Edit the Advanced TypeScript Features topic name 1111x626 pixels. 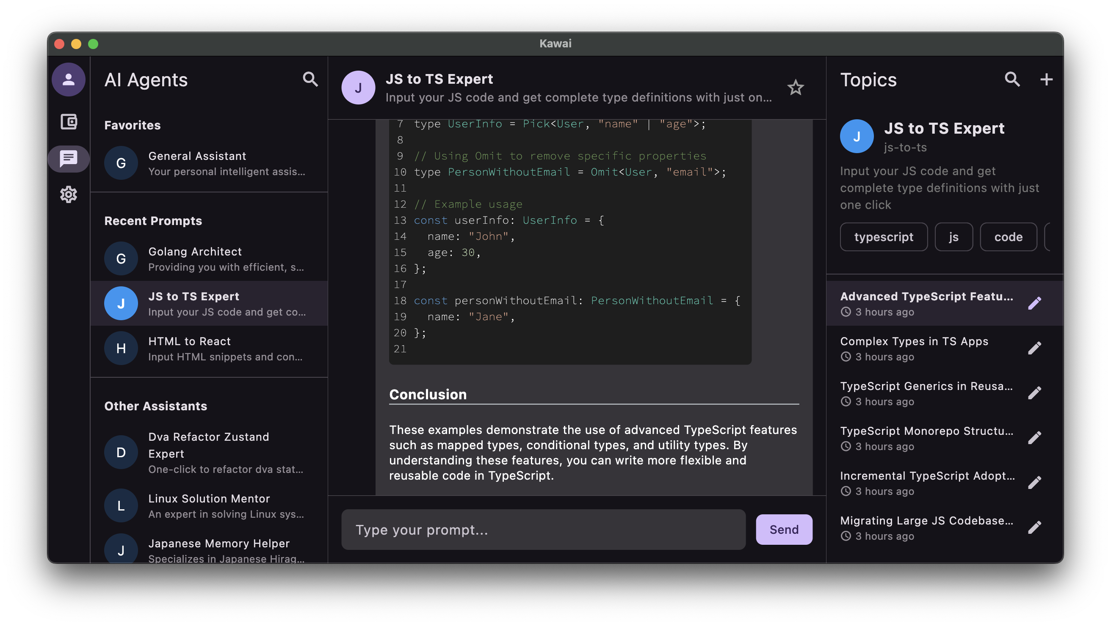point(1034,303)
